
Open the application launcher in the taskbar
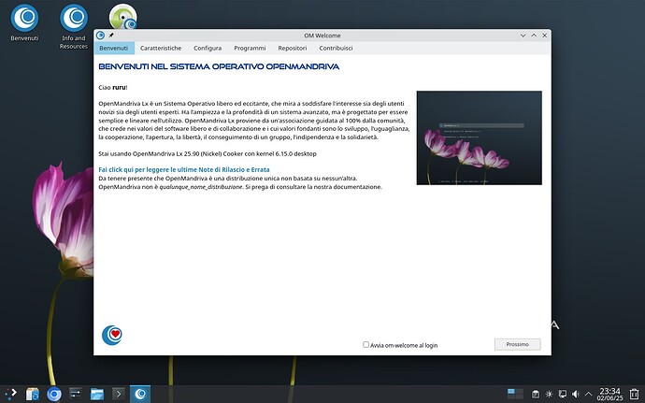[x=10, y=394]
